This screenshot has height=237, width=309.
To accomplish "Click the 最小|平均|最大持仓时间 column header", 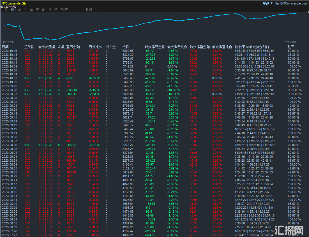I will 252,47.
